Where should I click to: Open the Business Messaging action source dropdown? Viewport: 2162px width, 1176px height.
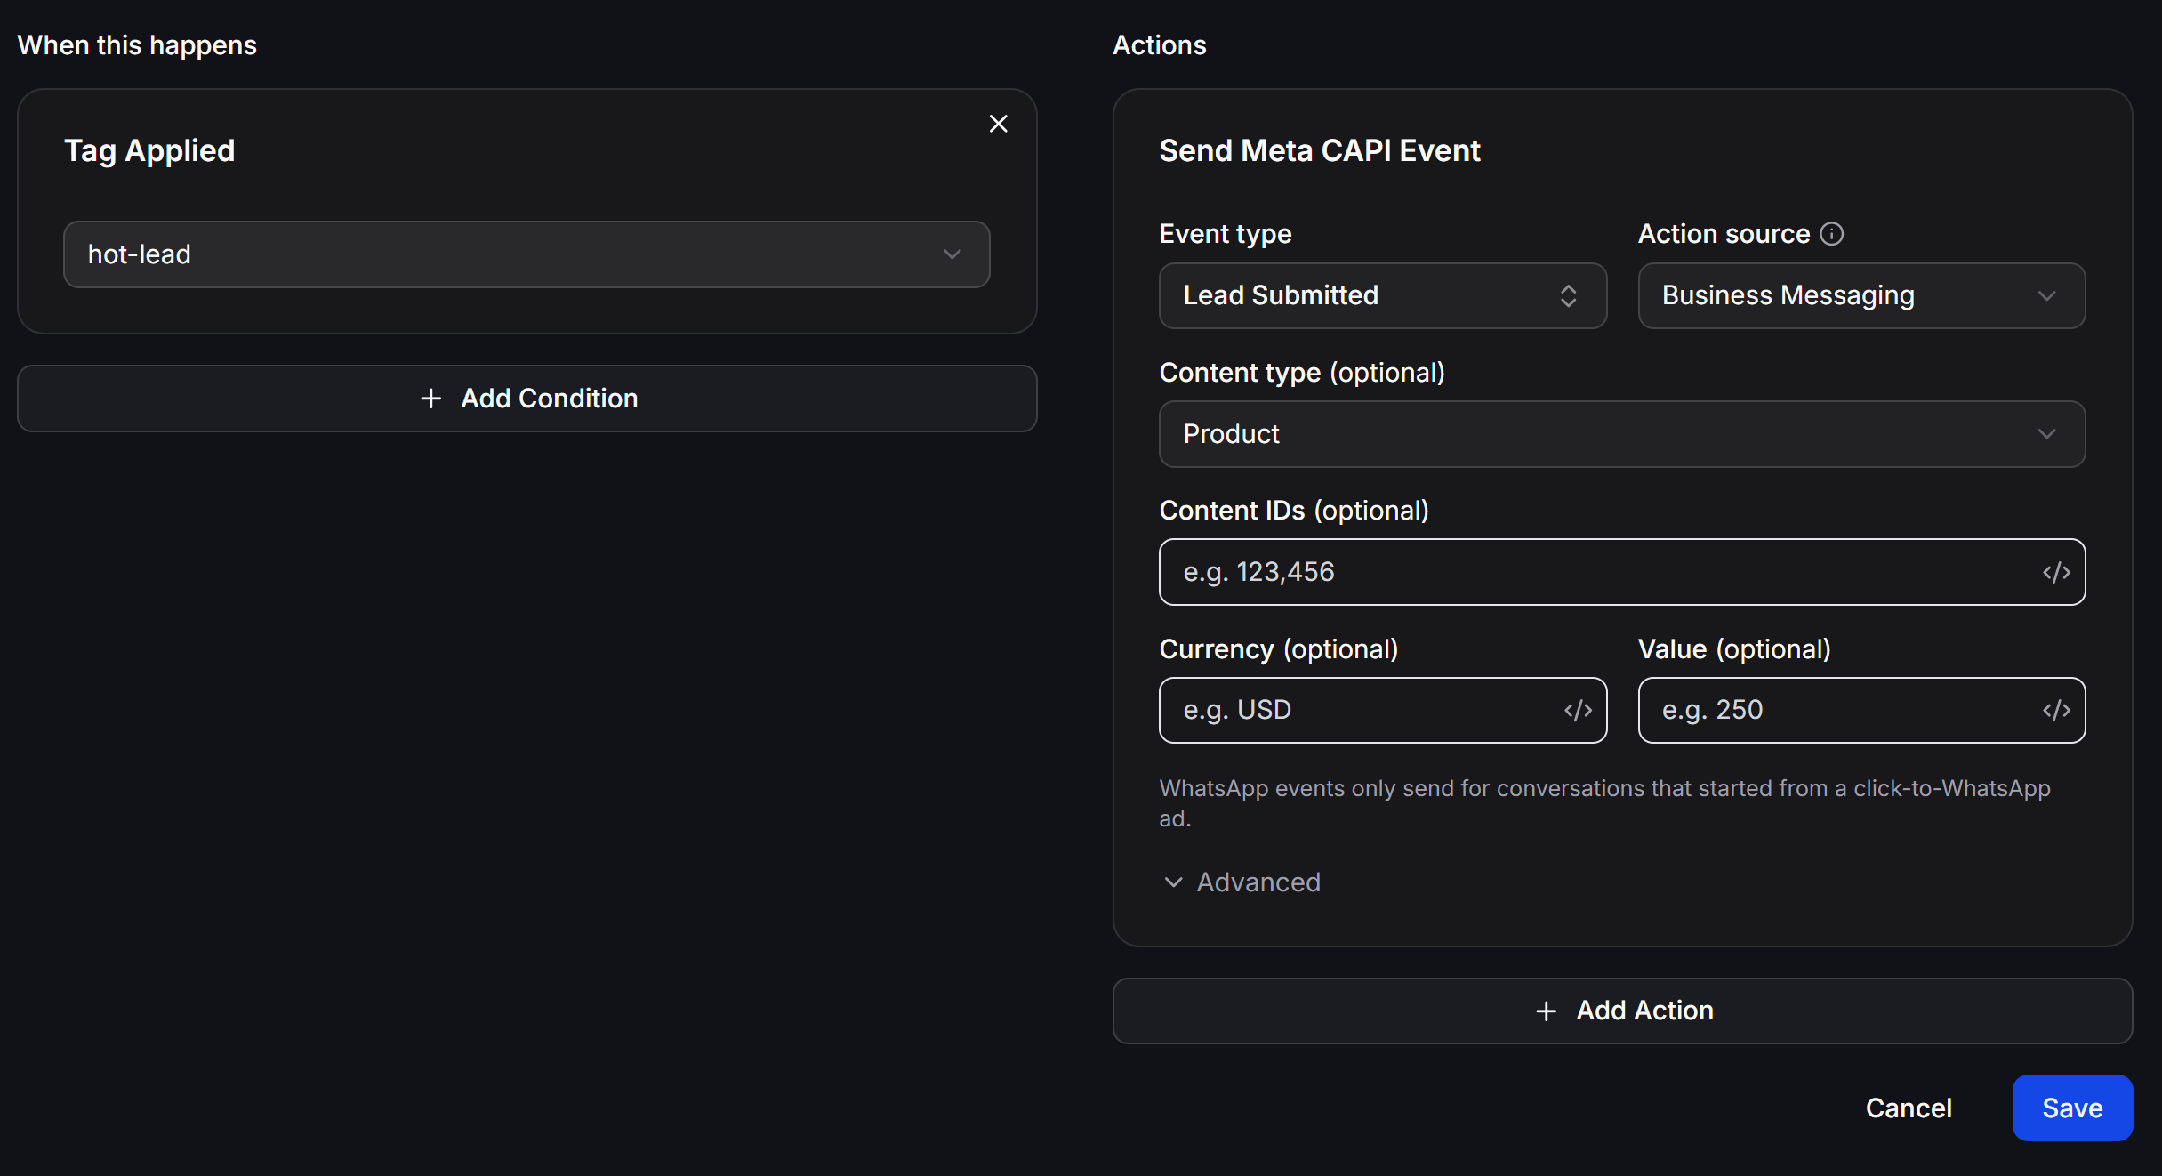(1861, 295)
